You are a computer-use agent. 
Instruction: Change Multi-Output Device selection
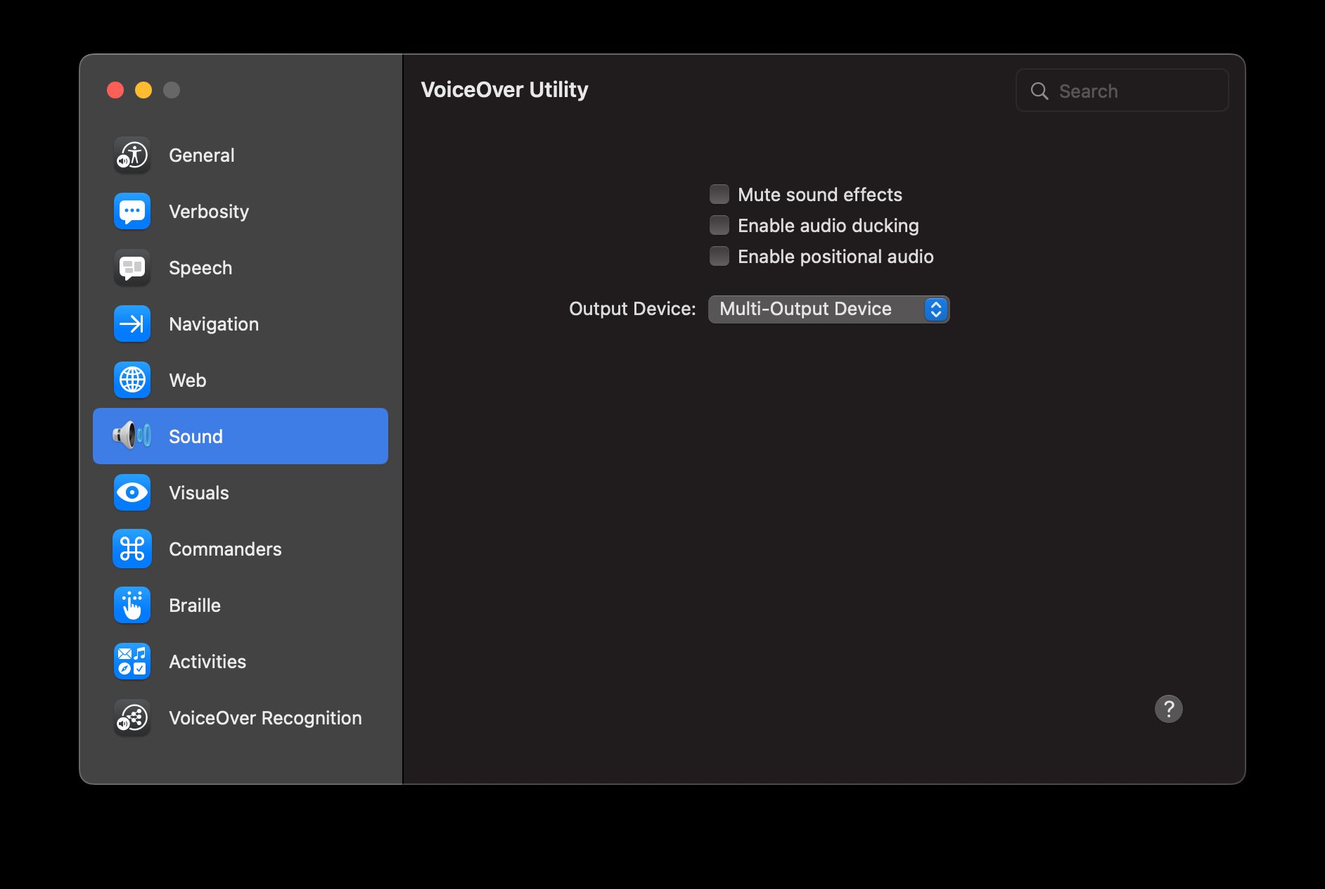click(828, 309)
